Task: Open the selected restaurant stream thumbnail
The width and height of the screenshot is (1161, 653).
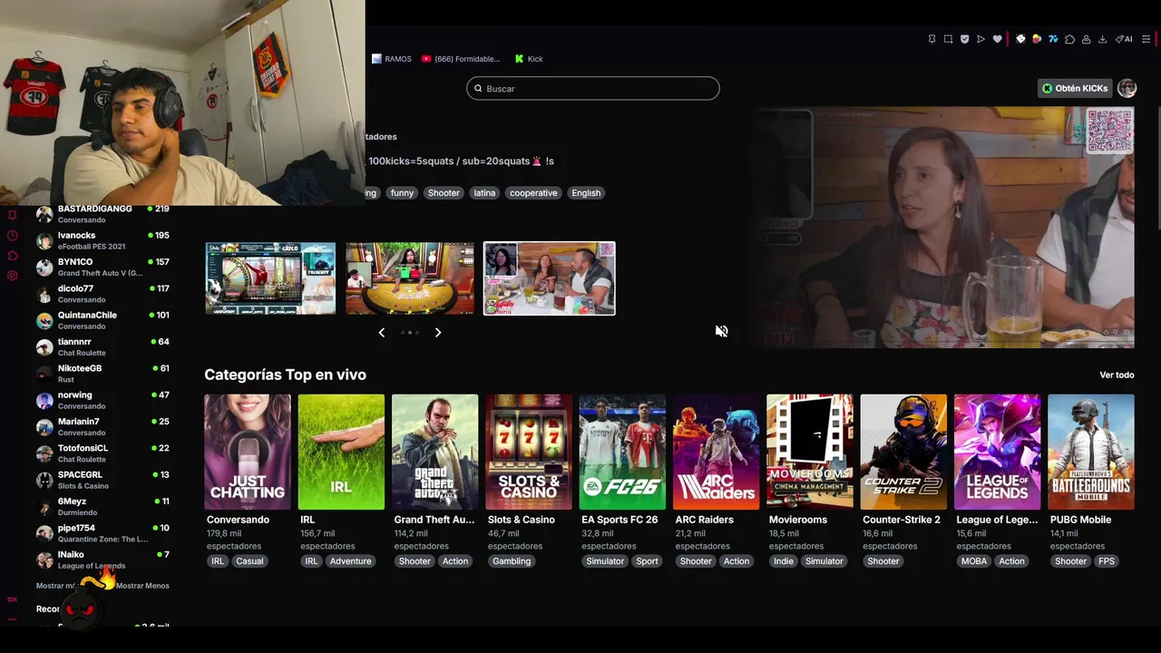Action: (x=550, y=278)
